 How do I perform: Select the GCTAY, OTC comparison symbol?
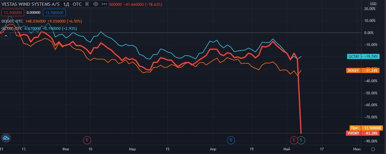pos(12,28)
